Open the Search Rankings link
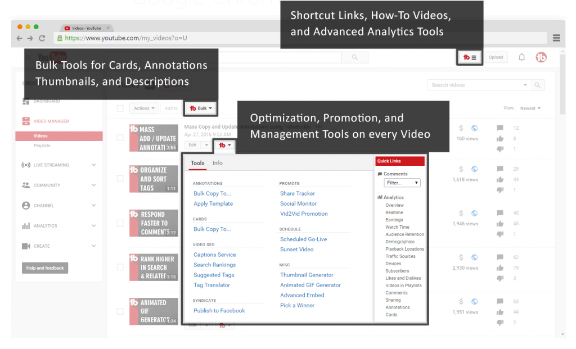Image resolution: width=576 pixels, height=349 pixels. [x=214, y=265]
